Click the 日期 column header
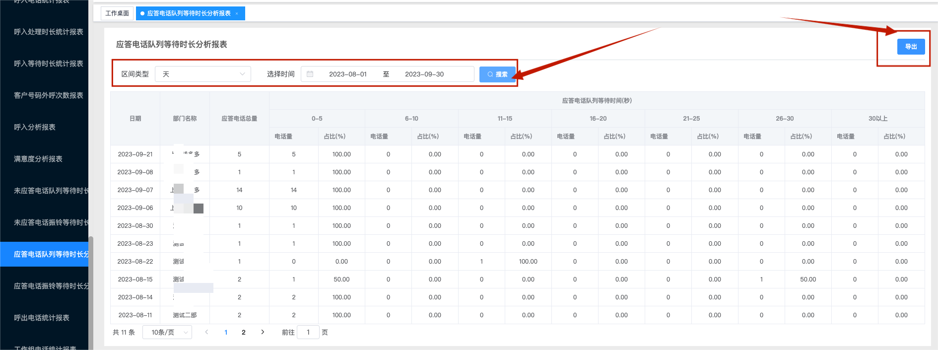The height and width of the screenshot is (350, 938). point(135,119)
